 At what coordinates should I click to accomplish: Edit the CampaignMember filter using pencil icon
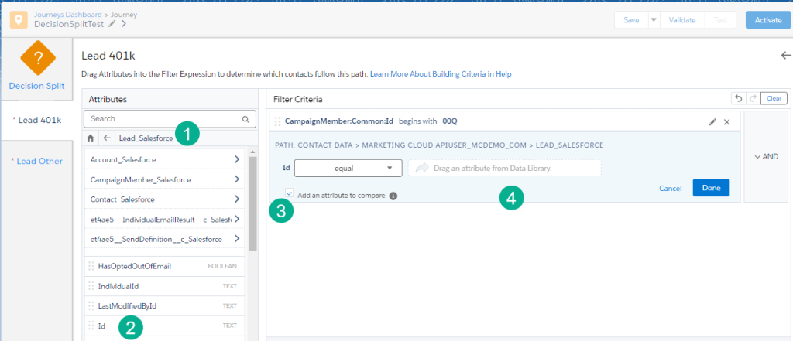coord(712,122)
